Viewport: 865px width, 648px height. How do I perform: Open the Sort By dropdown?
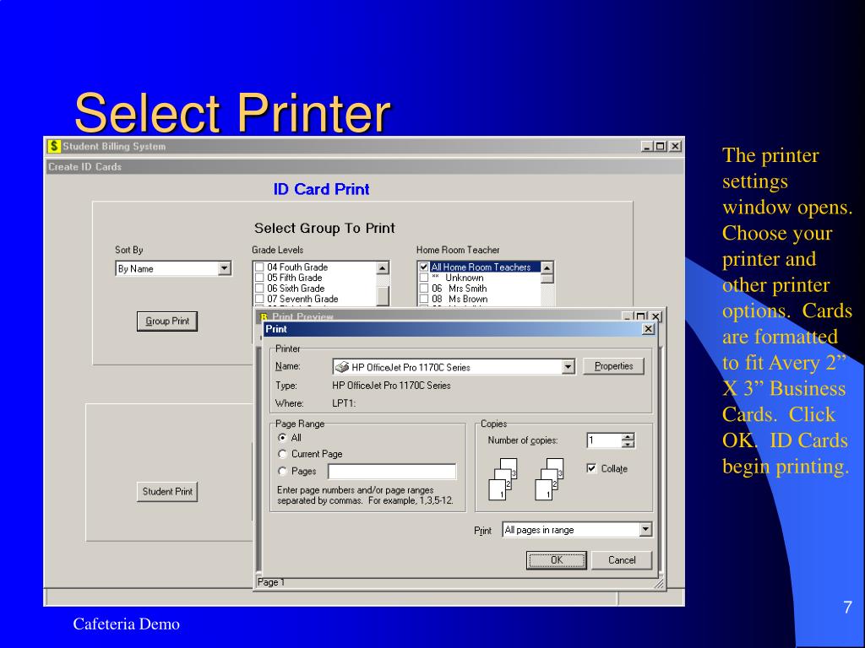[x=224, y=268]
